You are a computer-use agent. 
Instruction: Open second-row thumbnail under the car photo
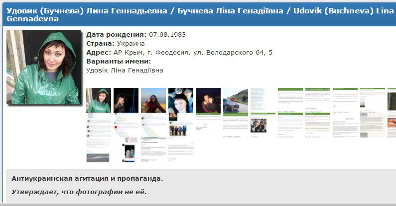point(235,126)
